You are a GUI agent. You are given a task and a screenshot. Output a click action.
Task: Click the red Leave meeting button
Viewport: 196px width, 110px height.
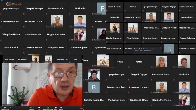pos(81,108)
